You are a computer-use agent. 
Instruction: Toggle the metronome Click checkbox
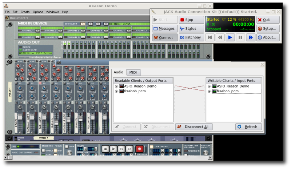tap(66, 146)
